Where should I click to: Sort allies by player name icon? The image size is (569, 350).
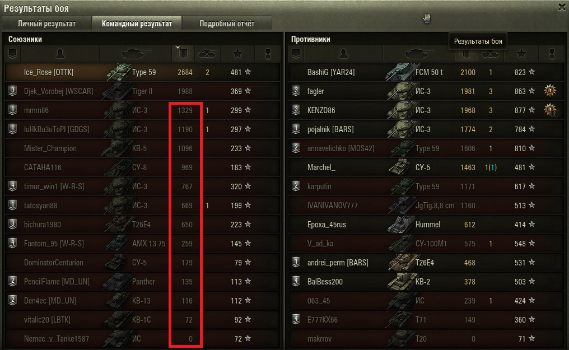pyautogui.click(x=60, y=54)
